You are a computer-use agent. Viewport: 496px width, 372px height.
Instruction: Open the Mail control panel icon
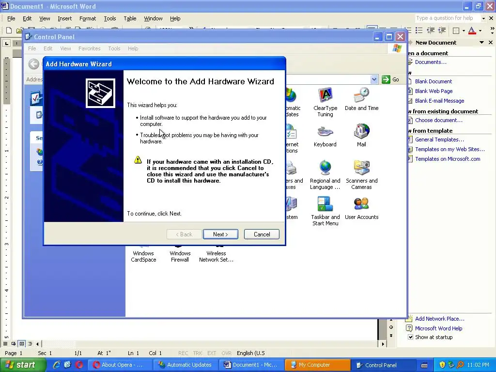tap(361, 136)
